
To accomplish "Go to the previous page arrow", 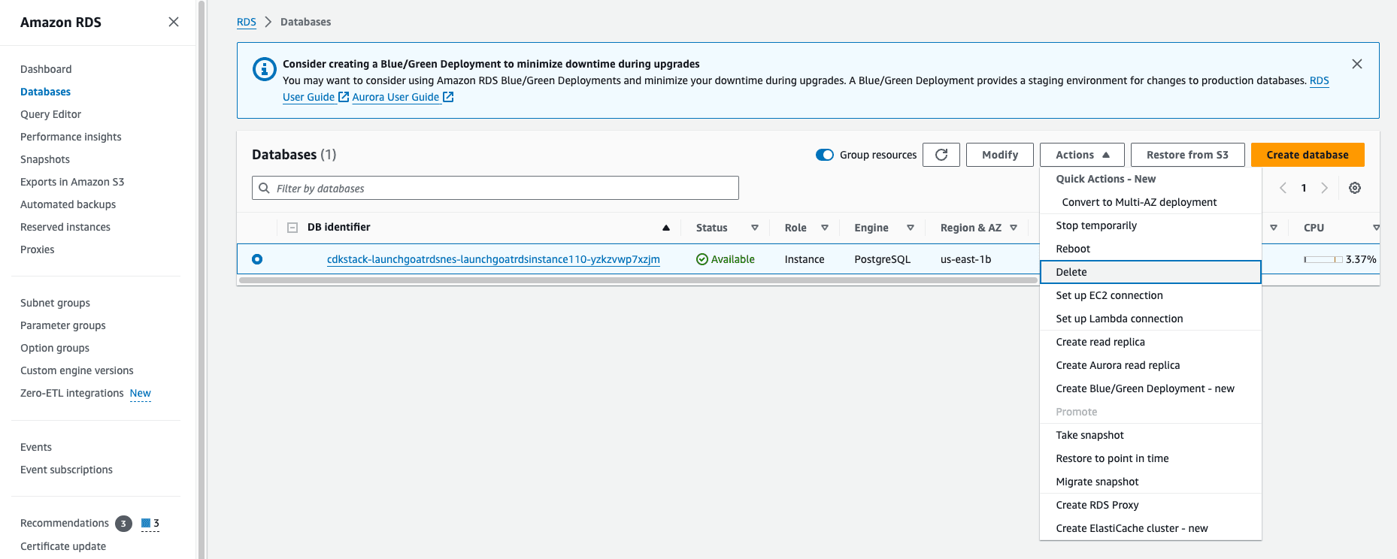I will point(1283,188).
